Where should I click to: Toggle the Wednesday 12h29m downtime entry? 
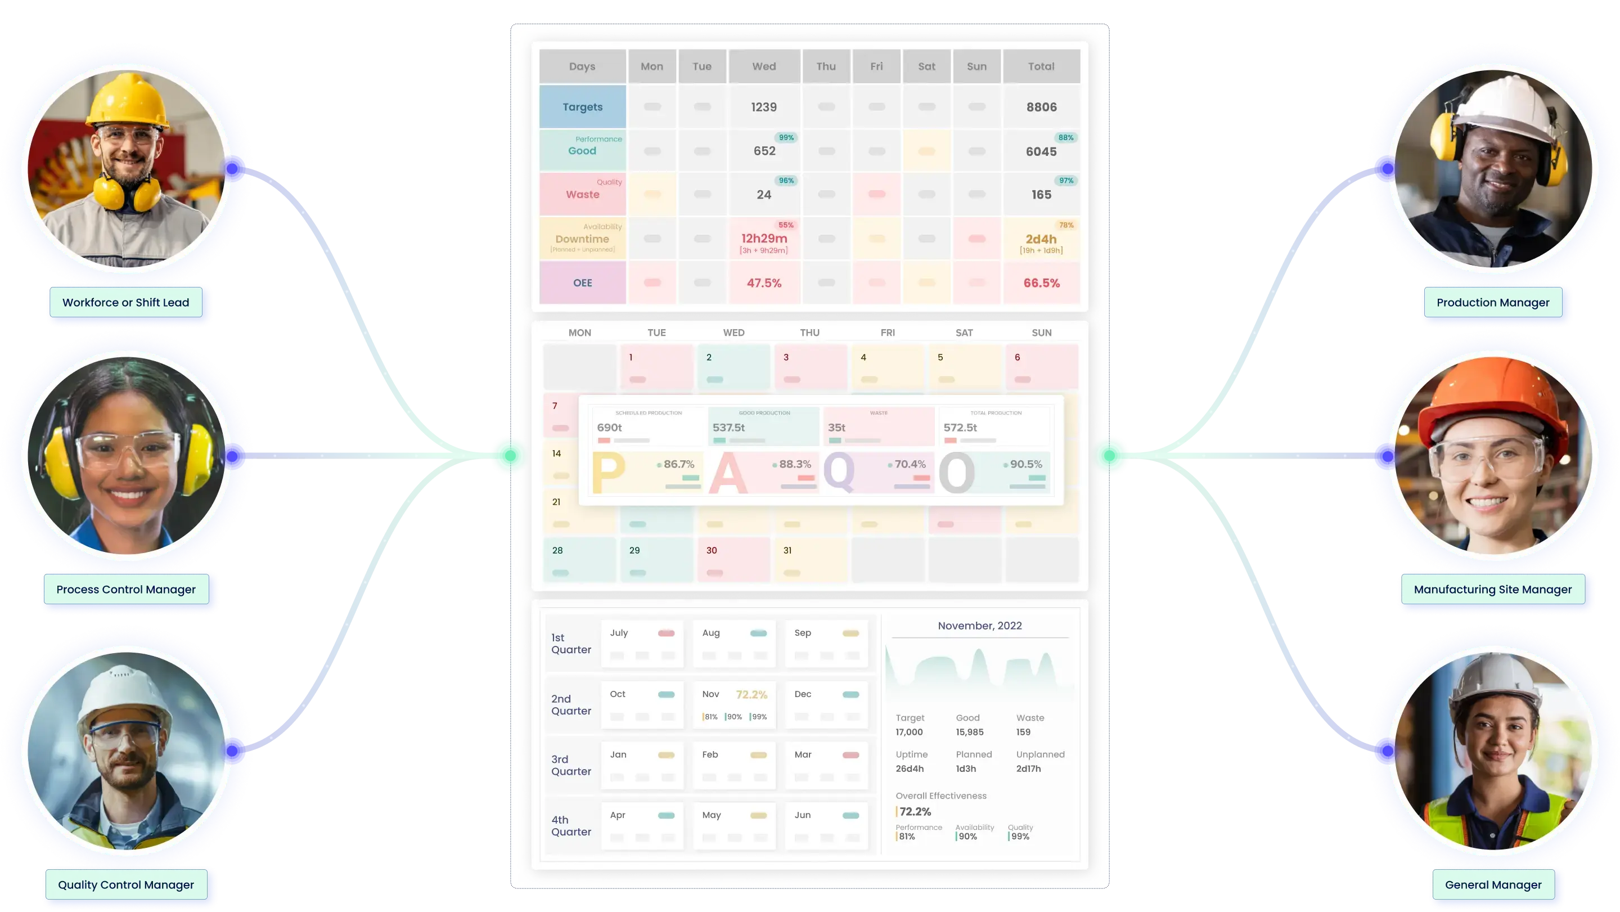tap(764, 238)
